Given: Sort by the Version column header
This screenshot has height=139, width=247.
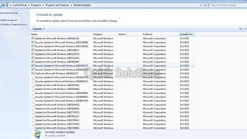Looking at the screenshot, I should [x=129, y=34].
